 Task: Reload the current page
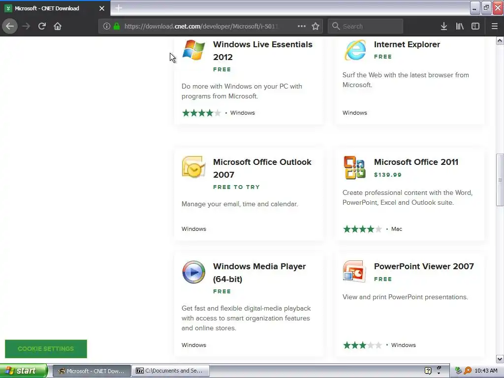42,26
